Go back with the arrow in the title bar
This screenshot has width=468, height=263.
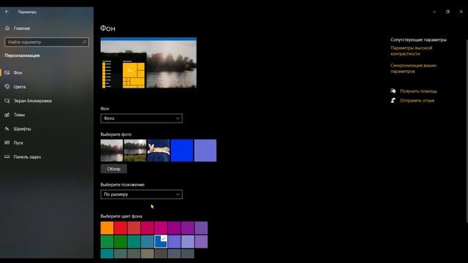pyautogui.click(x=7, y=12)
